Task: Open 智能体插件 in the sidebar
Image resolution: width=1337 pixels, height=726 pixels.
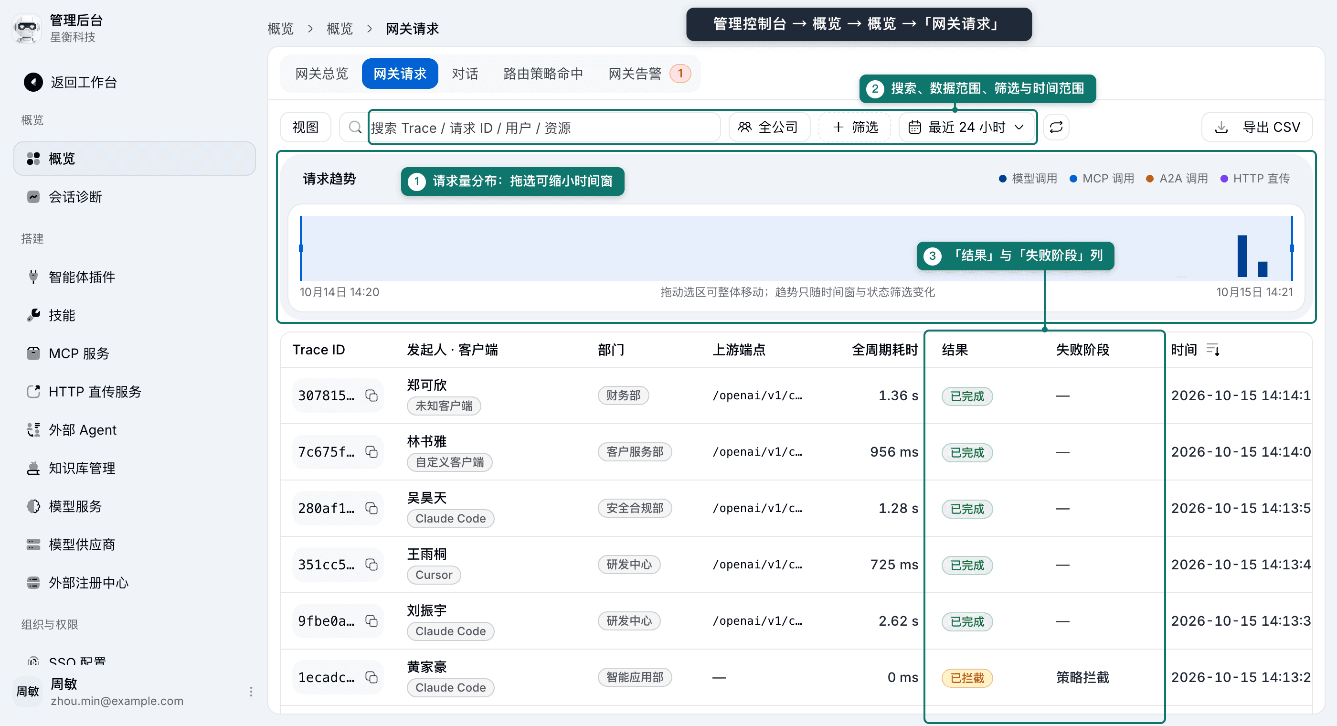Action: [134, 277]
